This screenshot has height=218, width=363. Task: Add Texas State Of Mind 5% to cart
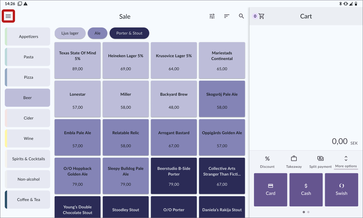point(78,61)
